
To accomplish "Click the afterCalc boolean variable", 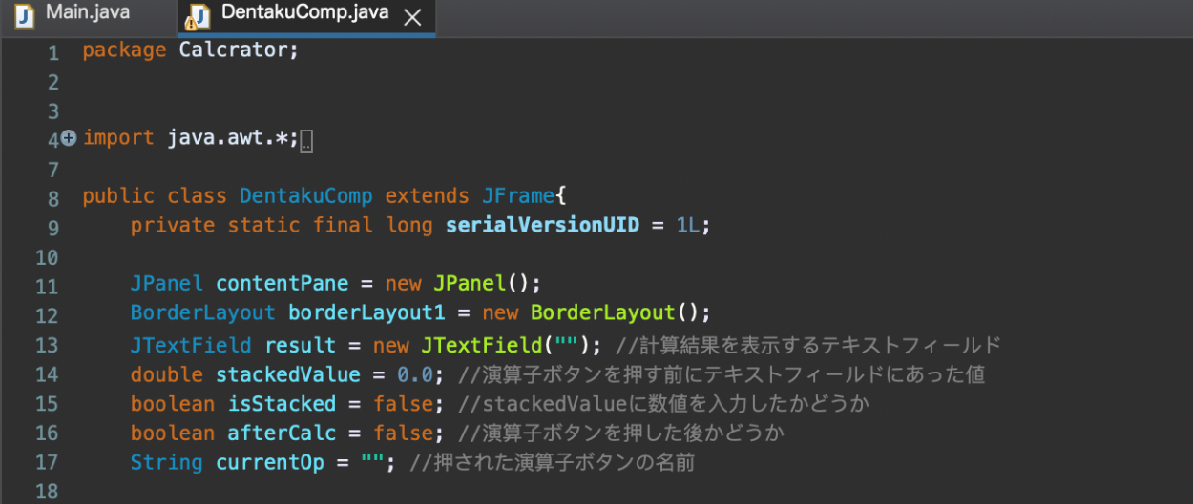I will [282, 433].
